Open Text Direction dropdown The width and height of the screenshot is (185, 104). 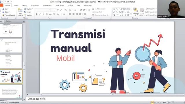pyautogui.click(x=99, y=9)
